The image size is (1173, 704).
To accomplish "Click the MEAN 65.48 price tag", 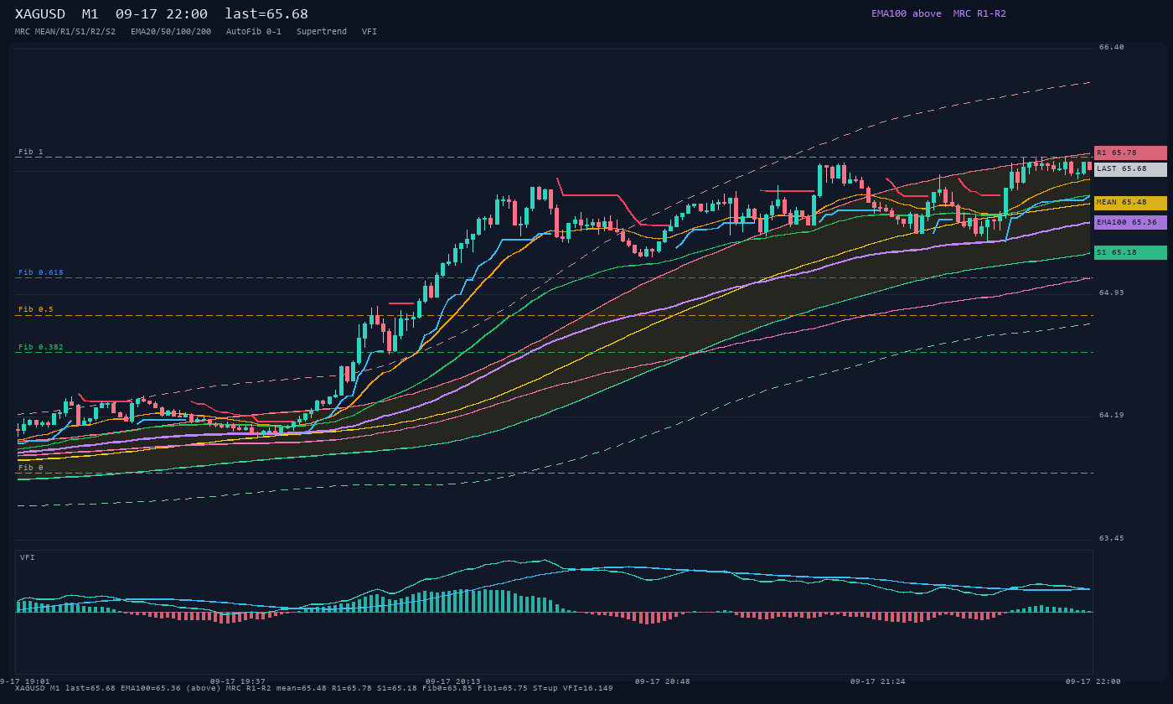I will coord(1130,203).
